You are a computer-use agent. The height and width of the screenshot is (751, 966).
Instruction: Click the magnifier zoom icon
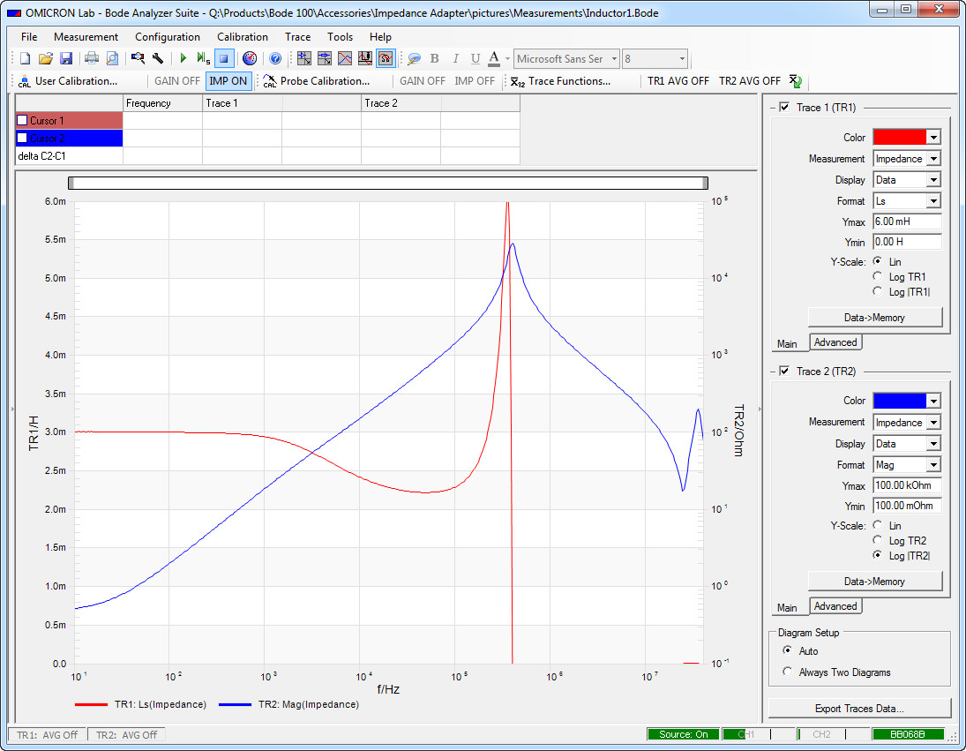point(414,58)
